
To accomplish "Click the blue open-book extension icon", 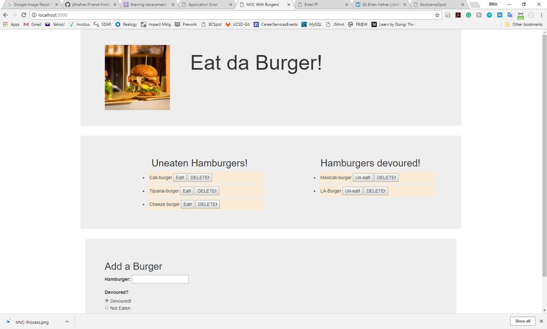I will (x=500, y=15).
